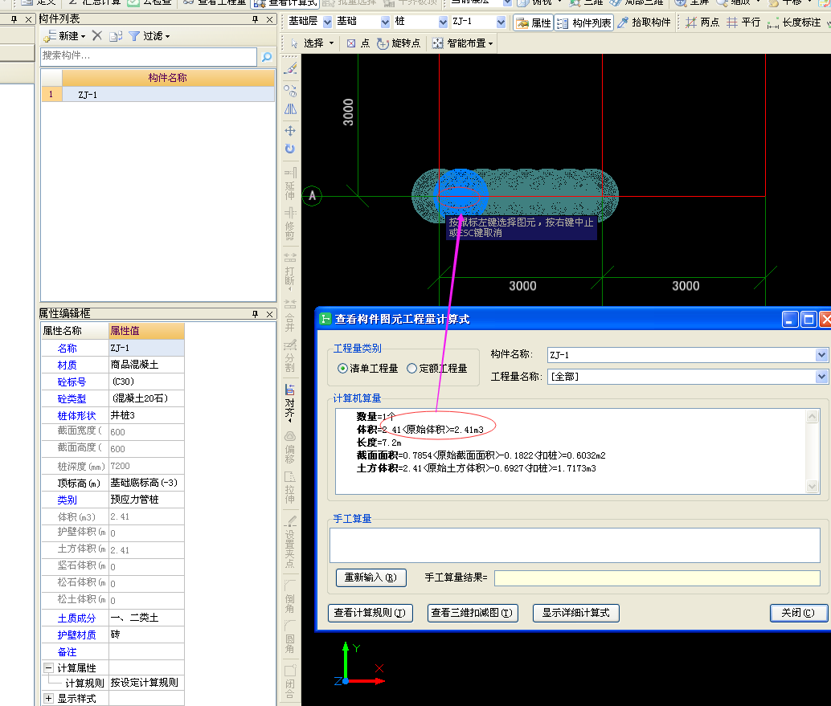831x706 pixels.
Task: Select the 平行 parallel axis tool
Action: click(x=743, y=22)
